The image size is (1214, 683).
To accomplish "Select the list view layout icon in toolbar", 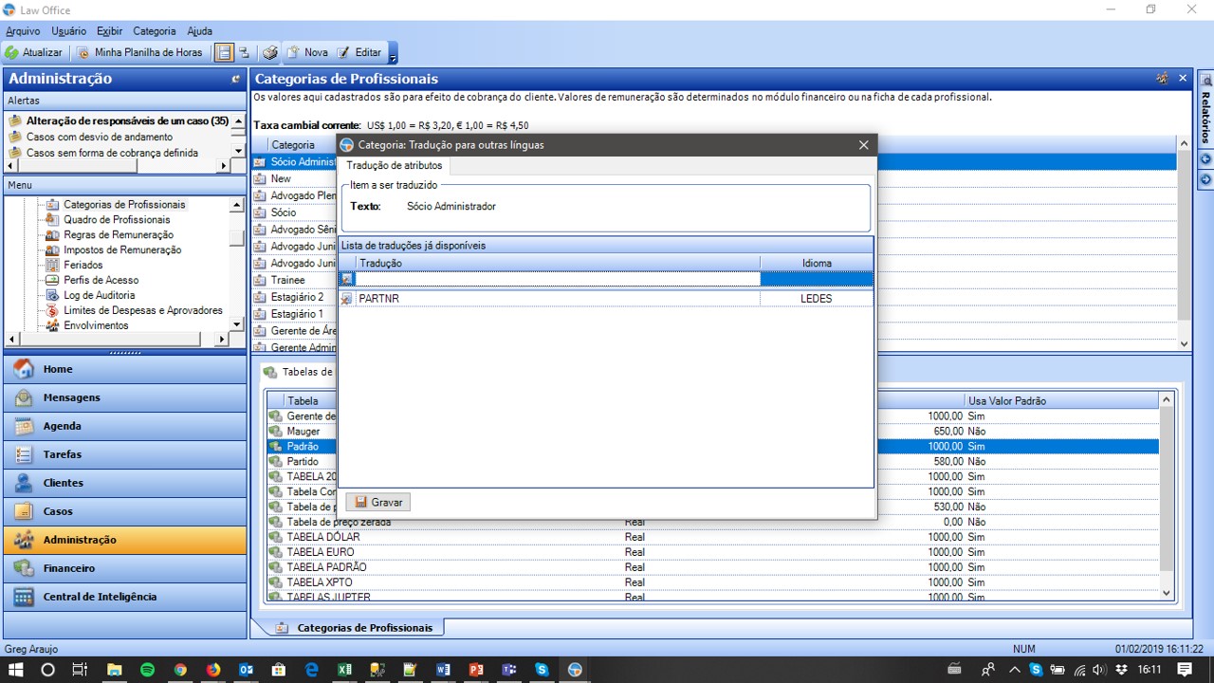I will point(224,53).
